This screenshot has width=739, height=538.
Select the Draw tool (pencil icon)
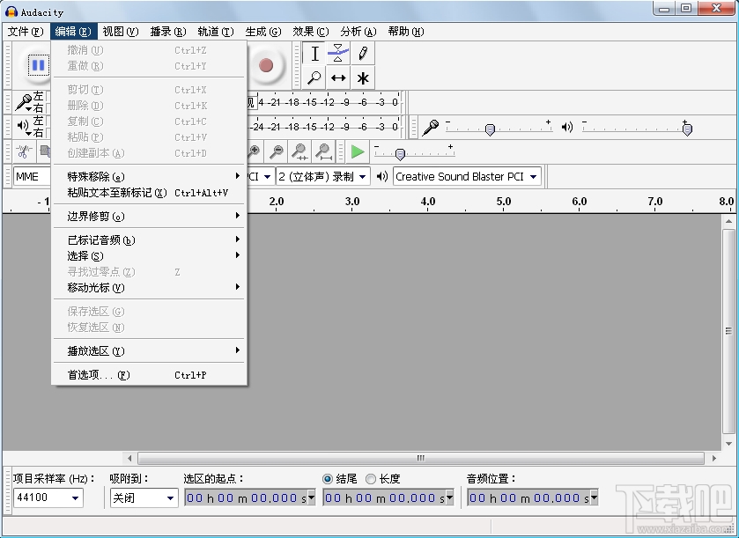point(363,54)
